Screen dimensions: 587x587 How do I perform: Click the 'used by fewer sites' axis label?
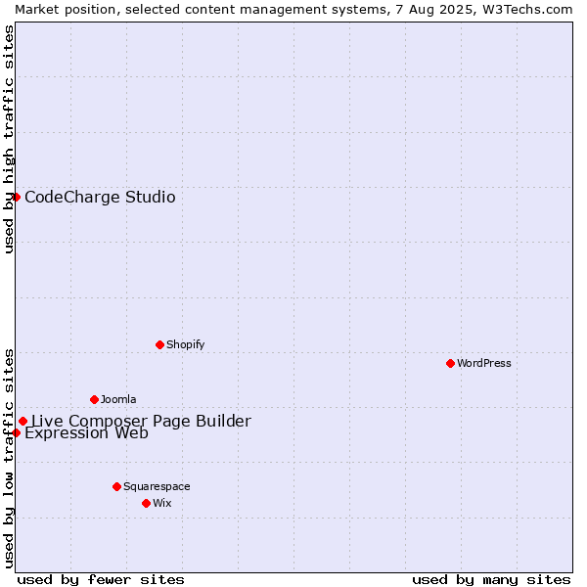[x=101, y=580]
